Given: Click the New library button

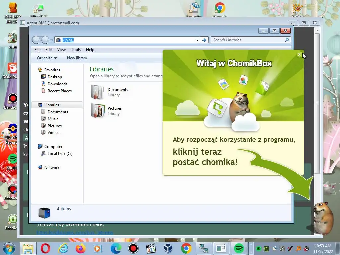Looking at the screenshot, I should [77, 58].
